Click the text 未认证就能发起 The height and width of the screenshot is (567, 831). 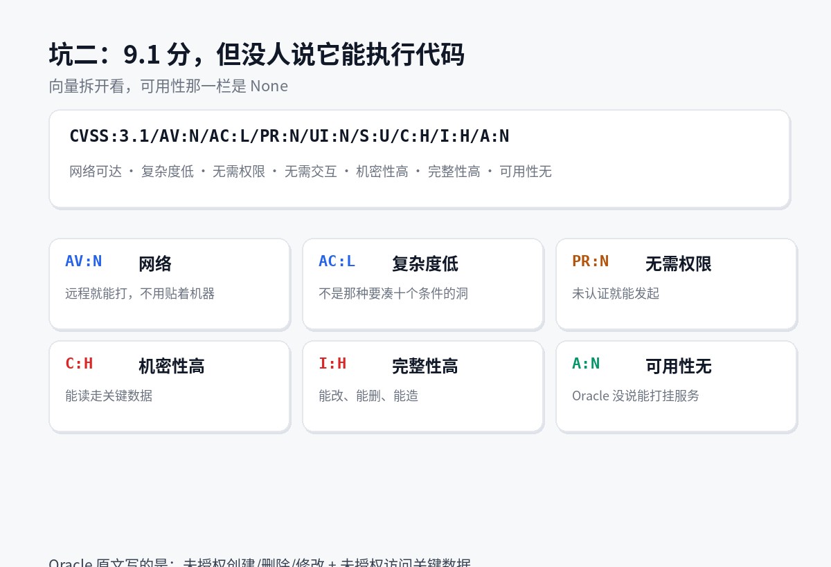(x=616, y=293)
